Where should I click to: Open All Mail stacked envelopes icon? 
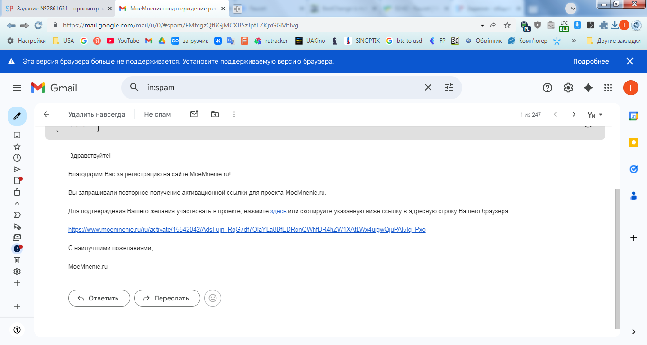click(x=17, y=237)
